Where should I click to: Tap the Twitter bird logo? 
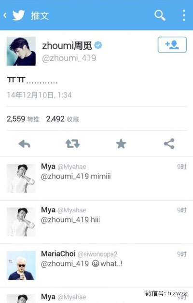18,15
